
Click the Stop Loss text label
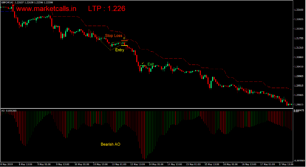pos(113,35)
